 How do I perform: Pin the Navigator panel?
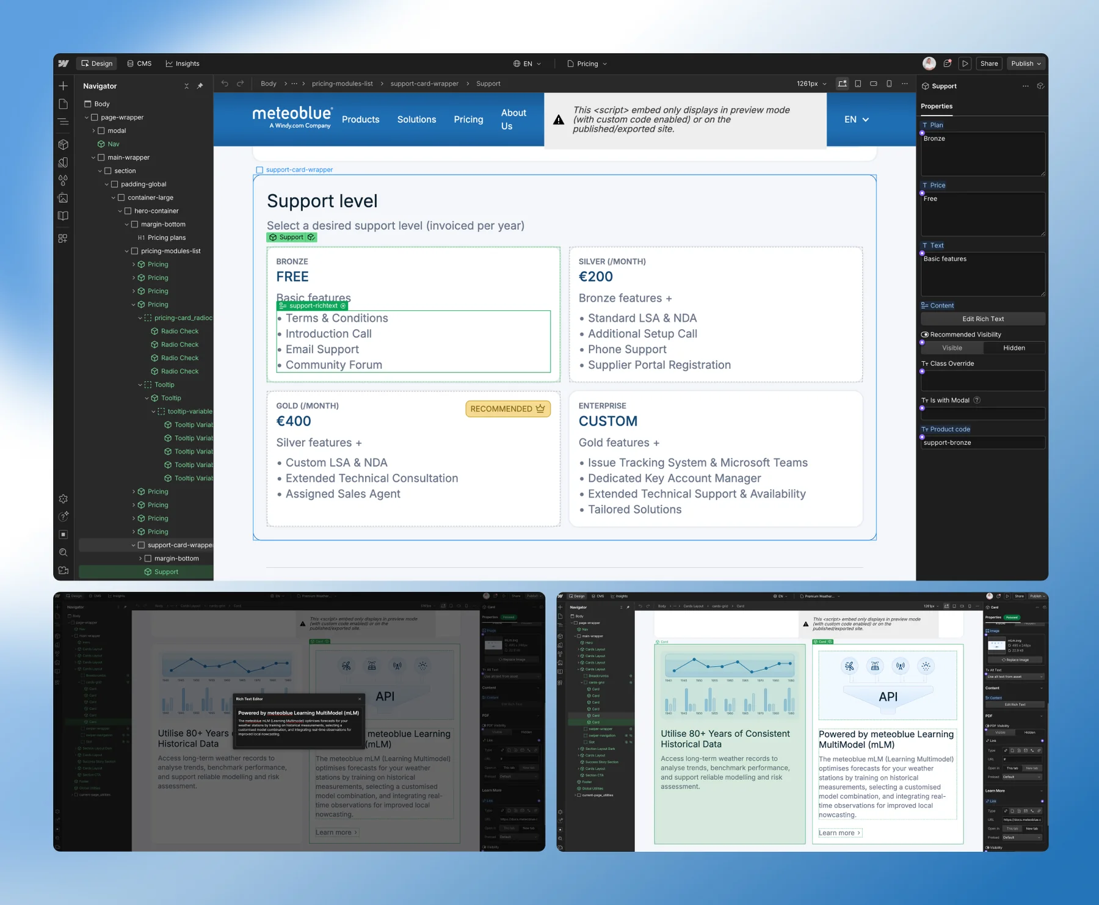200,86
